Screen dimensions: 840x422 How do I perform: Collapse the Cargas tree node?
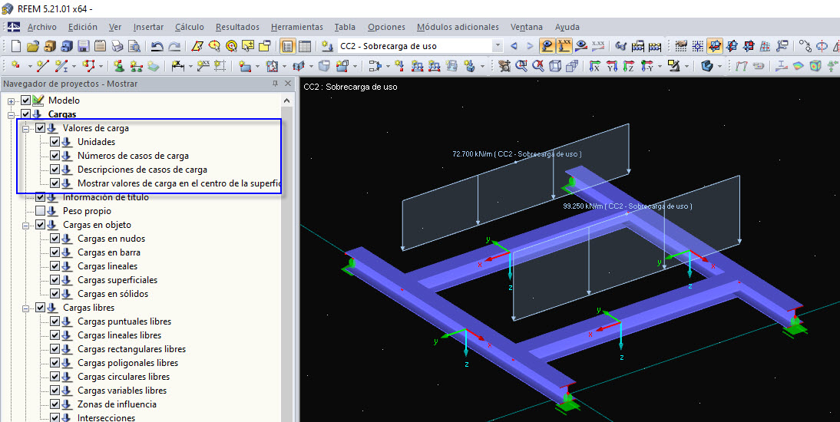[x=11, y=115]
